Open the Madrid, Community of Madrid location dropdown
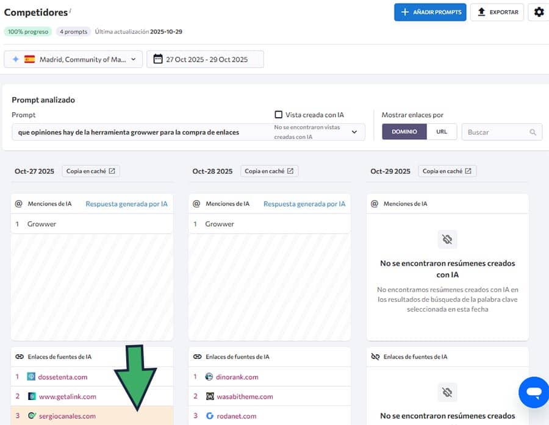 pyautogui.click(x=73, y=59)
